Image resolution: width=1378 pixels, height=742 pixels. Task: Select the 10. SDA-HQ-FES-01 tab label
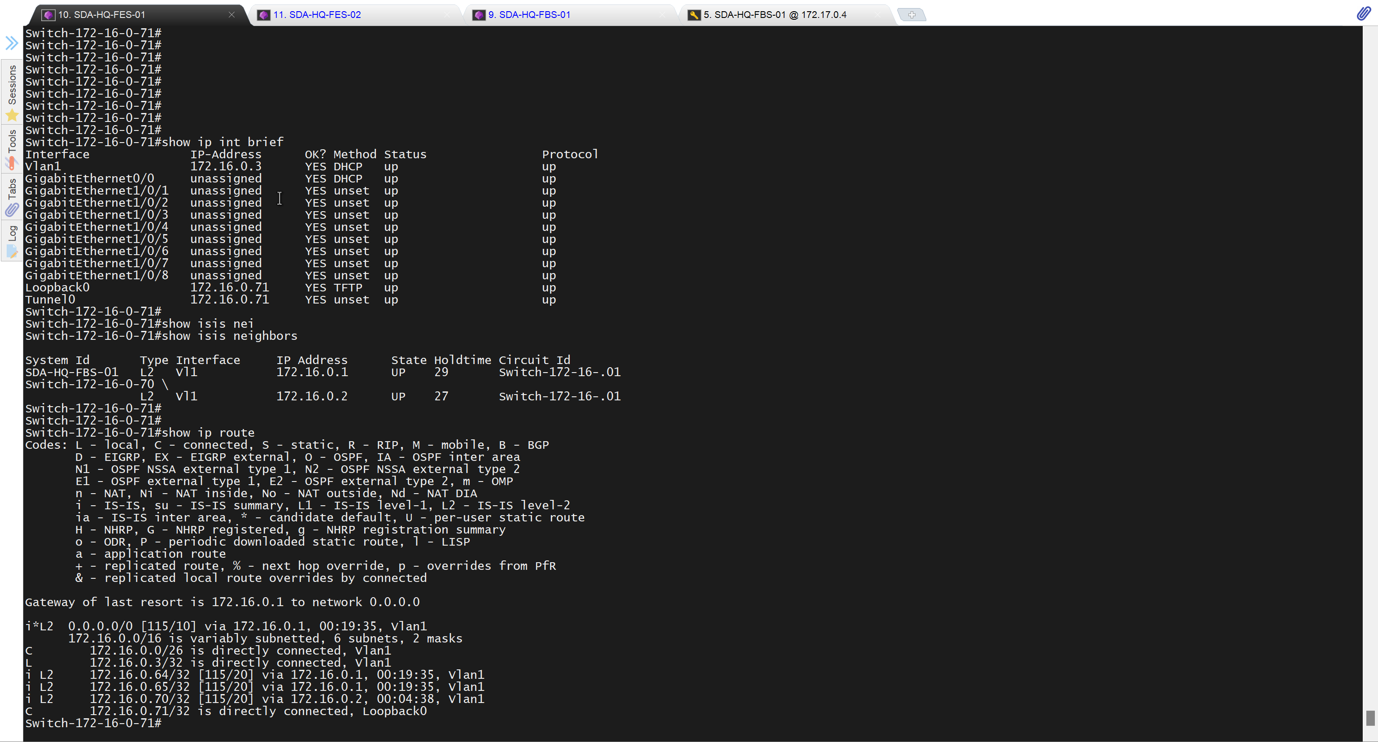(x=102, y=15)
